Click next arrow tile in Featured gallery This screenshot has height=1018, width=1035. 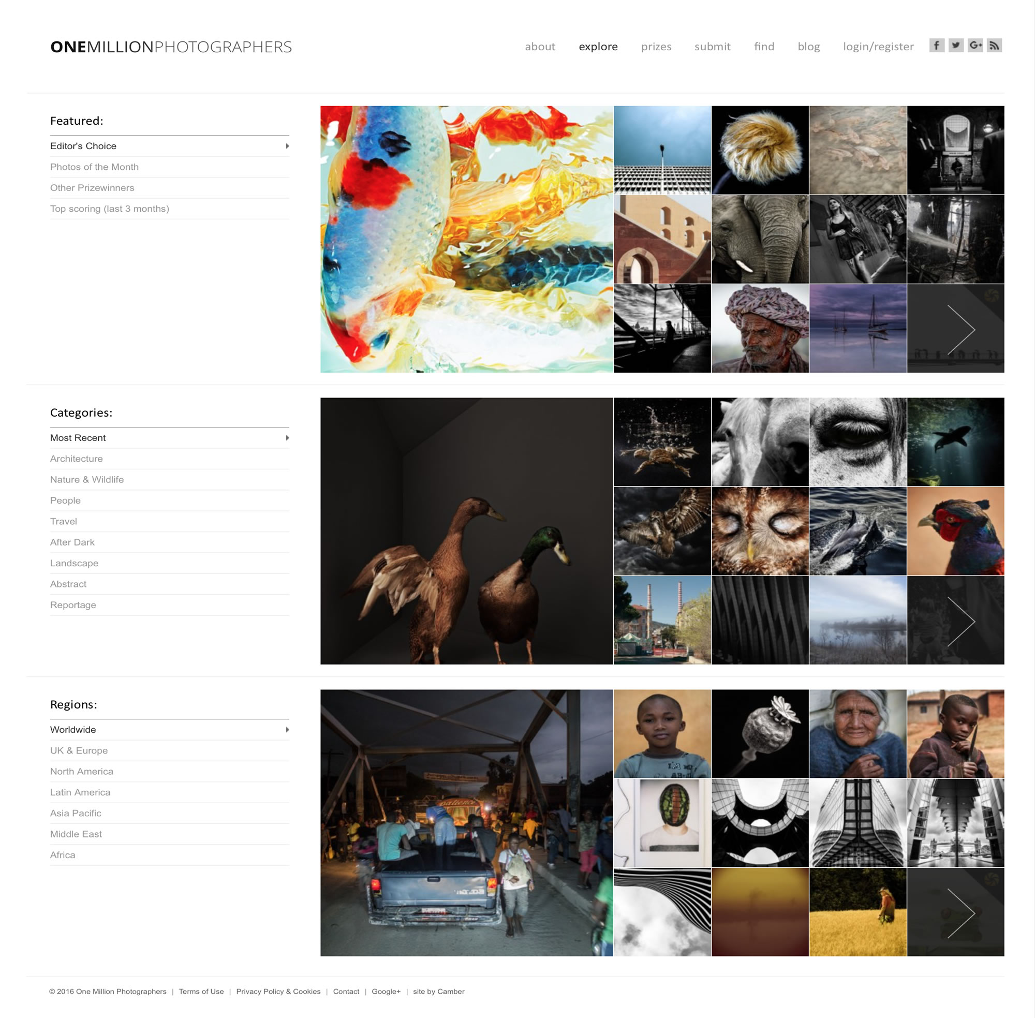click(x=955, y=328)
